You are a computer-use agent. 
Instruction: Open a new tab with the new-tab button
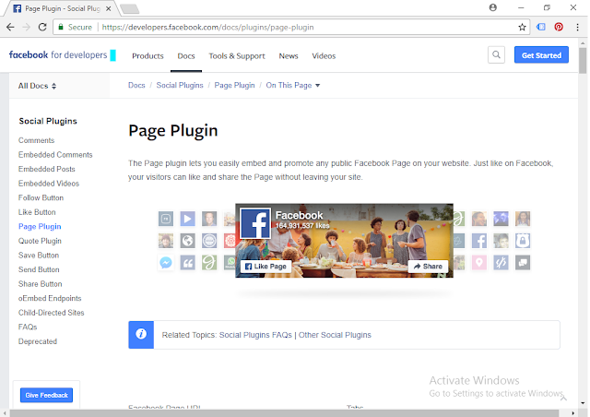click(130, 8)
